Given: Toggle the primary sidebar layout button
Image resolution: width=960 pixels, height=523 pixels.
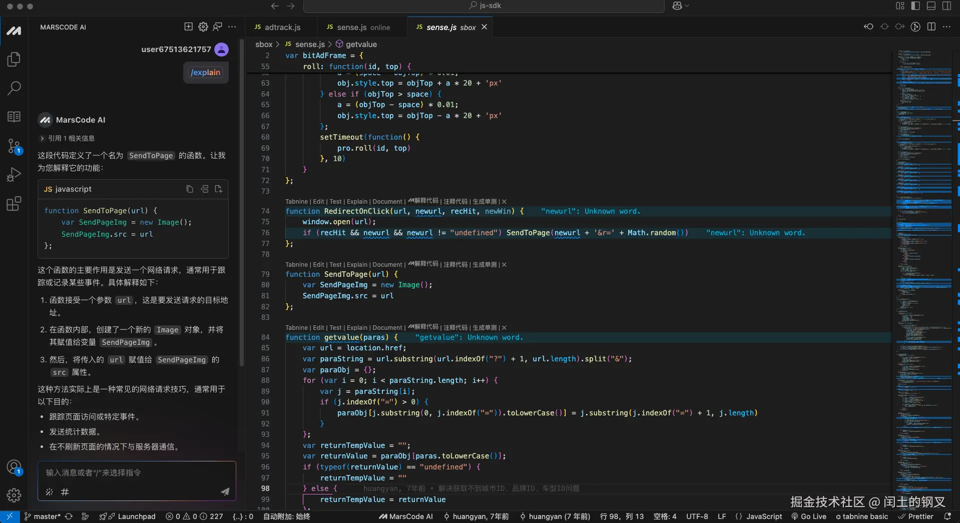Looking at the screenshot, I should click(915, 6).
